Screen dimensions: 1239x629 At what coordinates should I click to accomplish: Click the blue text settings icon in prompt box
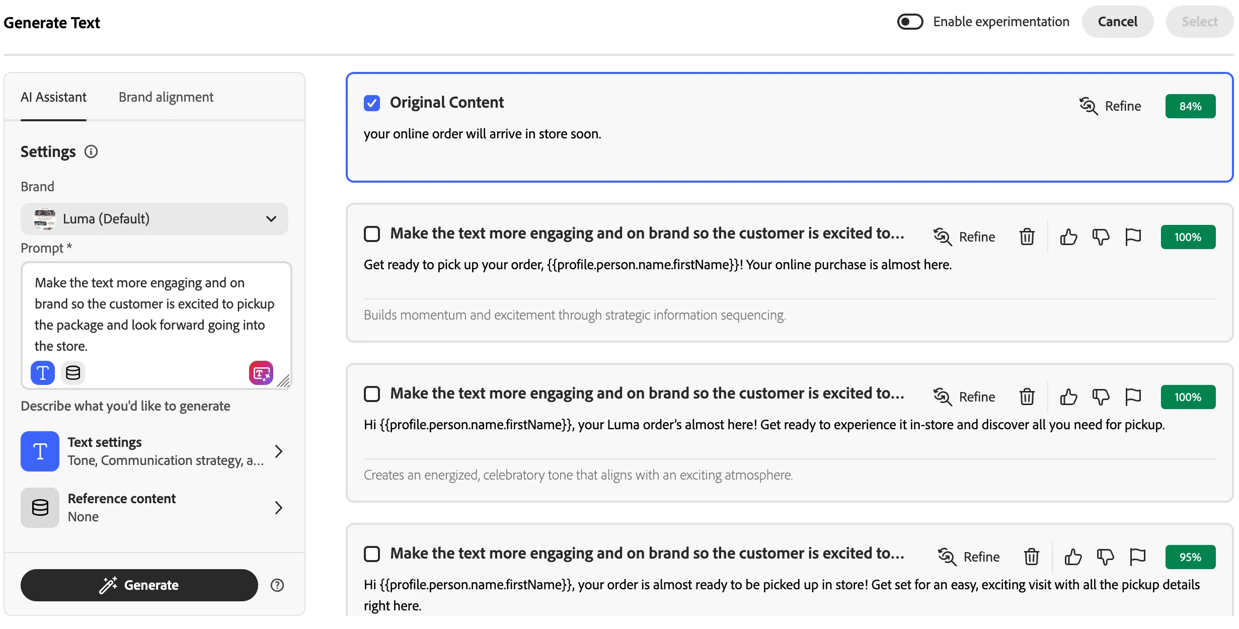43,373
